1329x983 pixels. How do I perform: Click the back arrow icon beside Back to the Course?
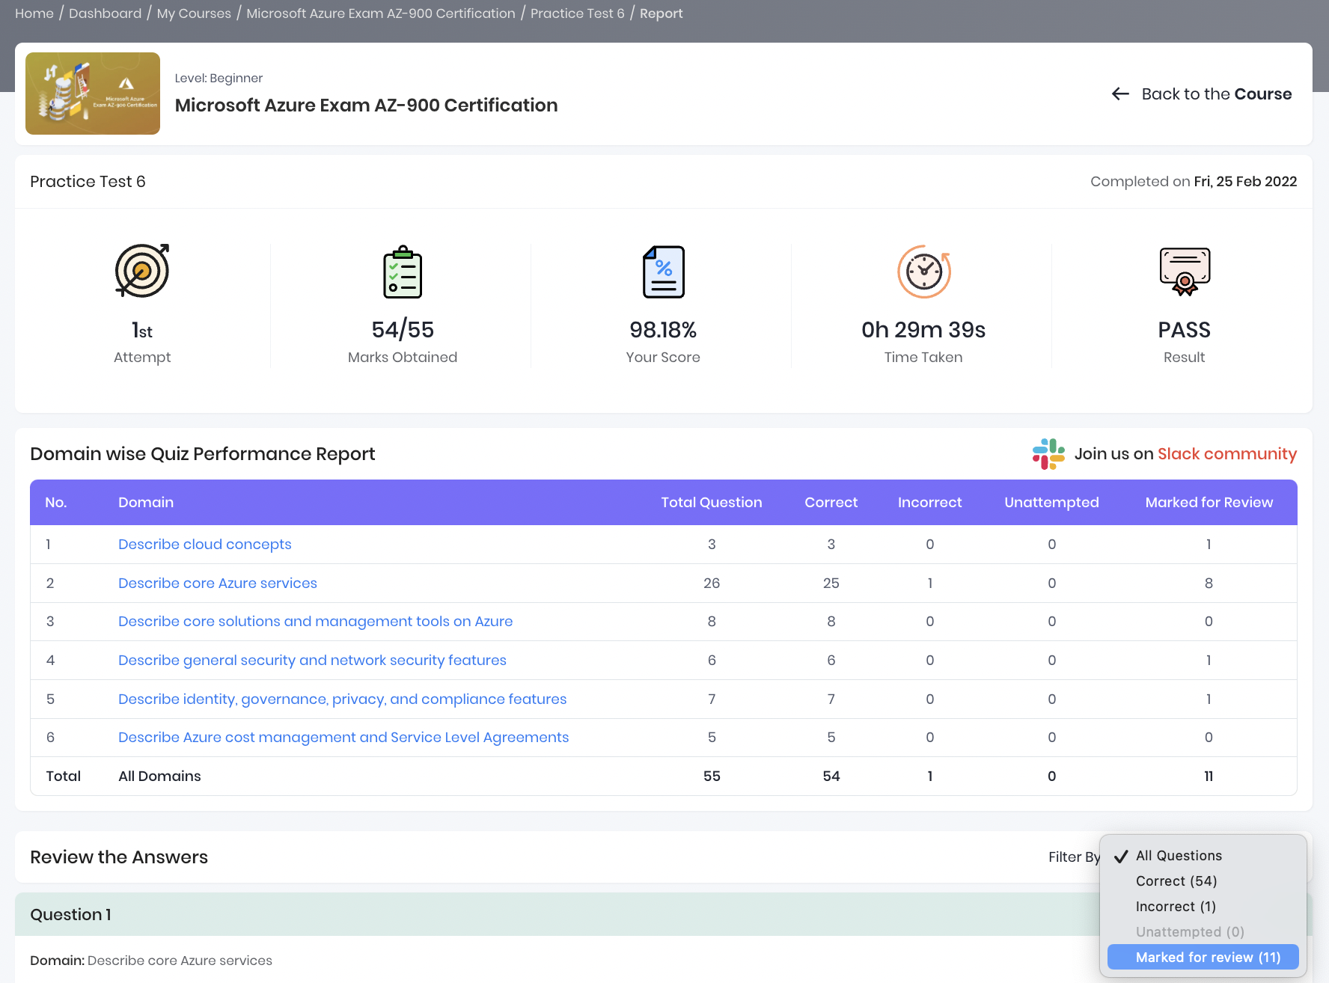1120,94
